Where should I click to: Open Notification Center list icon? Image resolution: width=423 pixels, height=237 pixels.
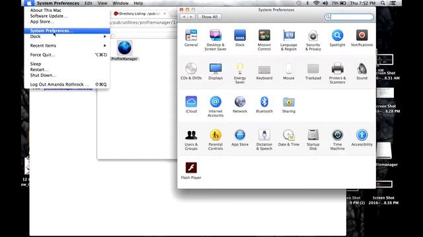pyautogui.click(x=393, y=3)
